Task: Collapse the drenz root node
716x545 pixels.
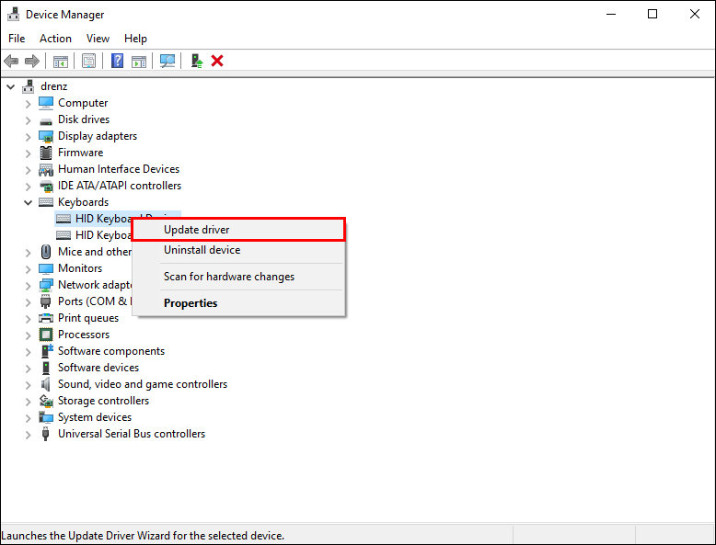Action: [11, 86]
